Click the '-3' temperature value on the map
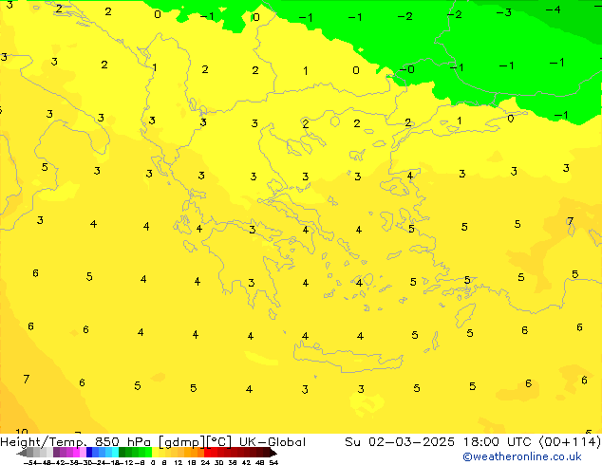 pos(503,12)
